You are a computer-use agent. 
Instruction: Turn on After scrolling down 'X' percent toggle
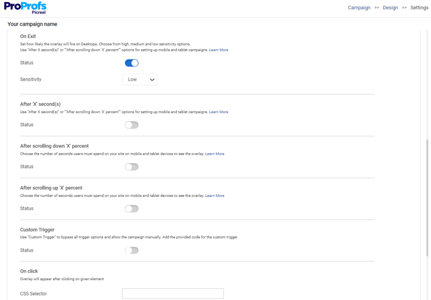[132, 167]
